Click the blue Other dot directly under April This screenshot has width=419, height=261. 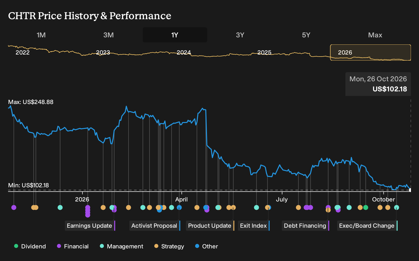[179, 207]
